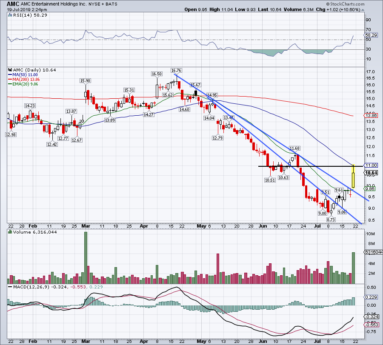Click the 'Volume 6,316,044' panel label
The image size is (383, 345).
tap(35, 232)
